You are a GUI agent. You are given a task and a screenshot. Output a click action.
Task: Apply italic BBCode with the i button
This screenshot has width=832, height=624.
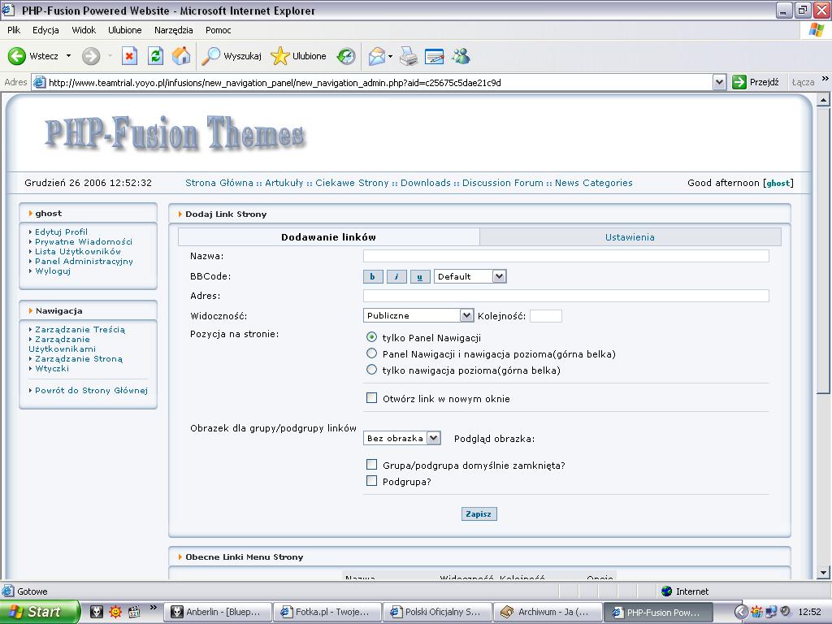[x=396, y=276]
